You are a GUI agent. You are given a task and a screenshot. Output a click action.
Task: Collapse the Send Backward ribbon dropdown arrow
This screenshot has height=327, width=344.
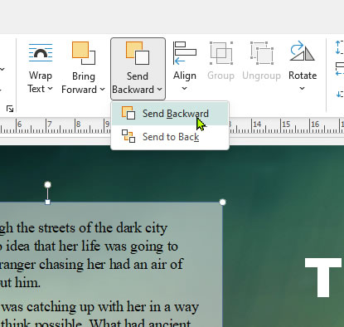(160, 90)
